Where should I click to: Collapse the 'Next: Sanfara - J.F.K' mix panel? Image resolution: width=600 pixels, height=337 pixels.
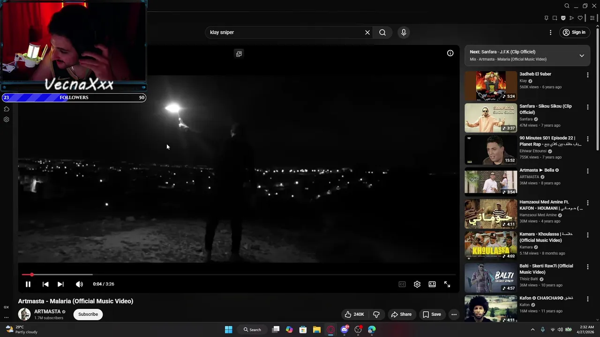(x=582, y=55)
